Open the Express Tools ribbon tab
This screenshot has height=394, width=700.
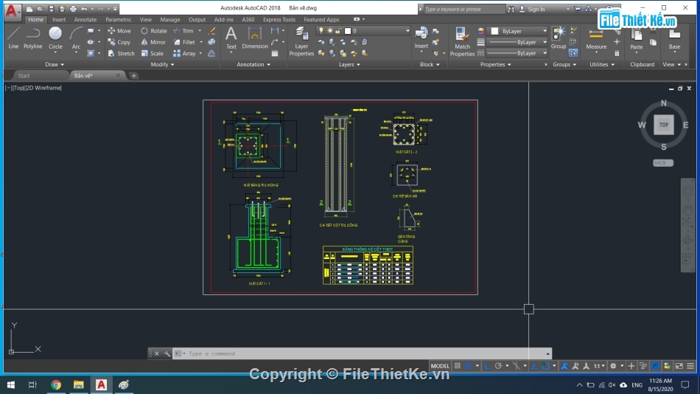click(279, 19)
